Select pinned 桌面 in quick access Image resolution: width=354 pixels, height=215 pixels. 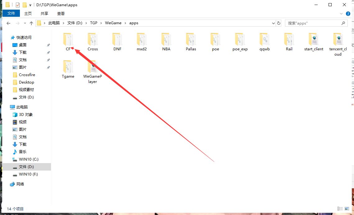[23, 45]
